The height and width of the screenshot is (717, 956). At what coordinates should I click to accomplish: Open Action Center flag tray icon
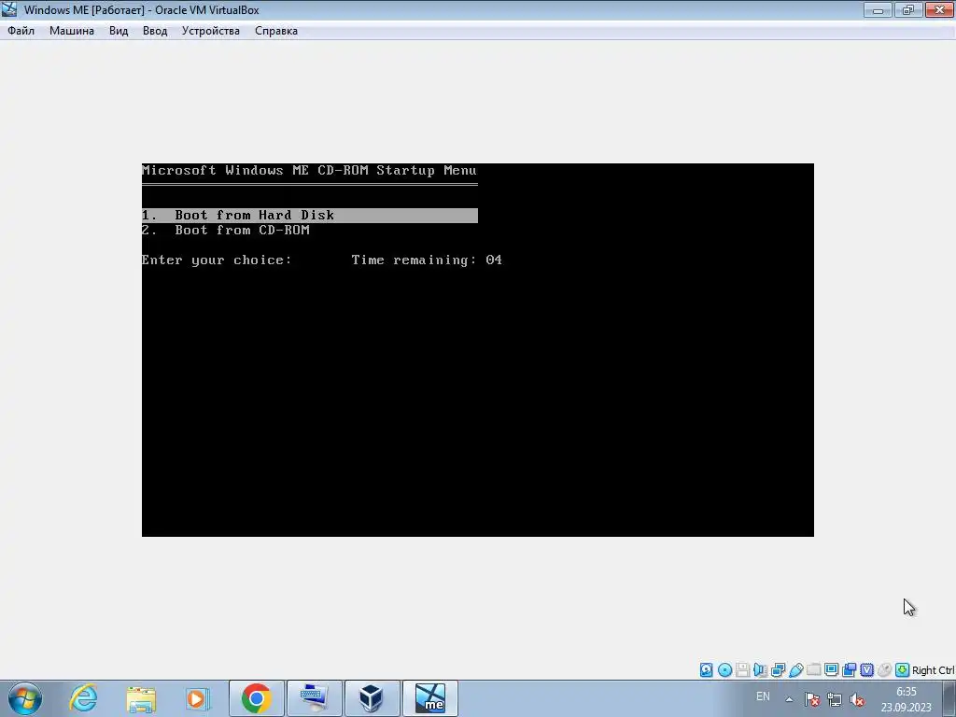pos(811,699)
